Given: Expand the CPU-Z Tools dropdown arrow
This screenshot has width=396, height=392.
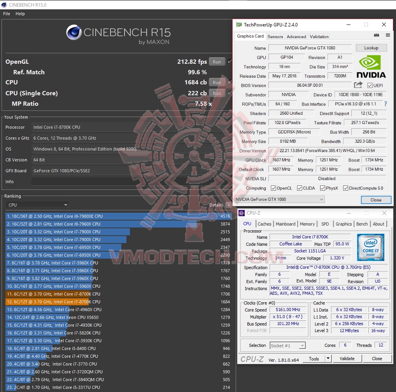Looking at the screenshot, I should pyautogui.click(x=328, y=359).
